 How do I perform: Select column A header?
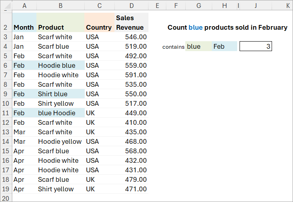point(24,6)
